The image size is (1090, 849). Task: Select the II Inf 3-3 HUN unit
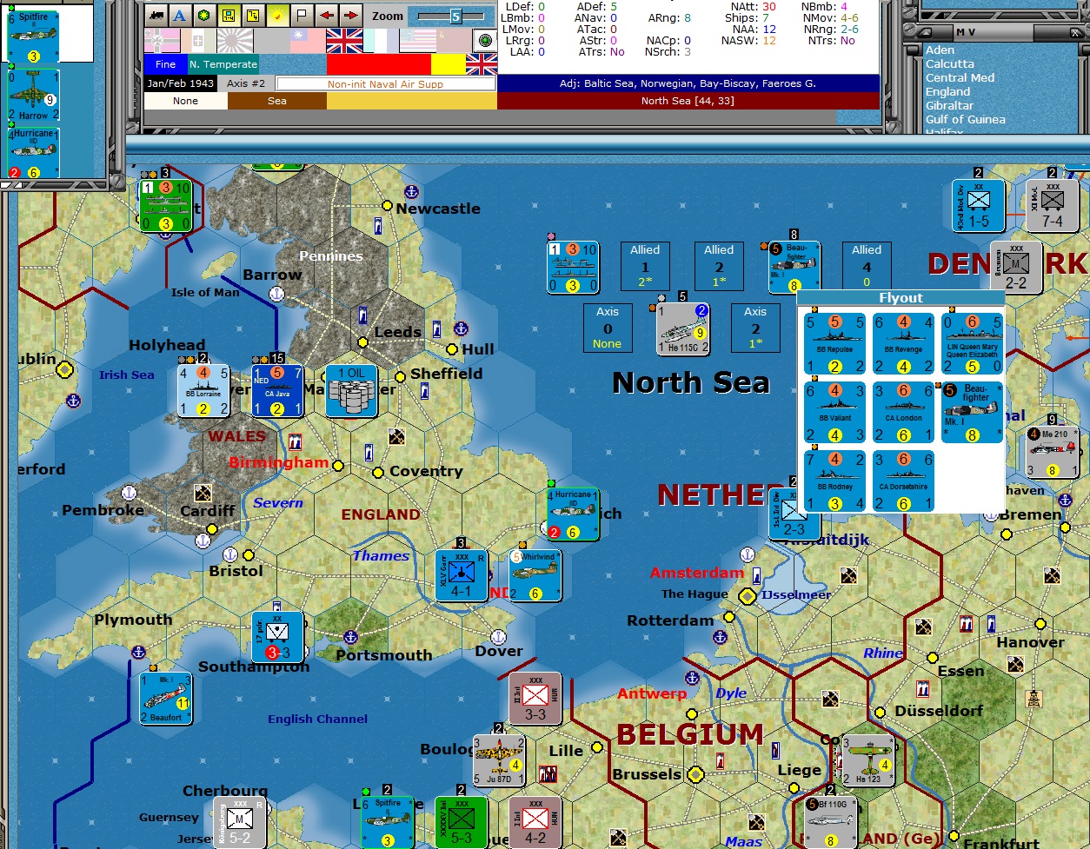[535, 699]
